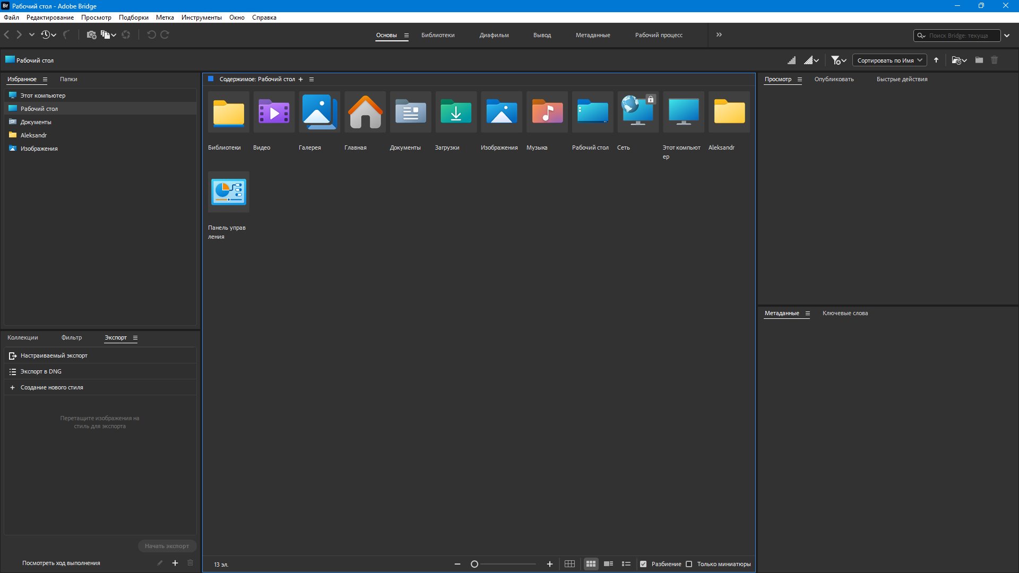Click the thumbnail size slider handle
Image resolution: width=1019 pixels, height=573 pixels.
coord(474,564)
